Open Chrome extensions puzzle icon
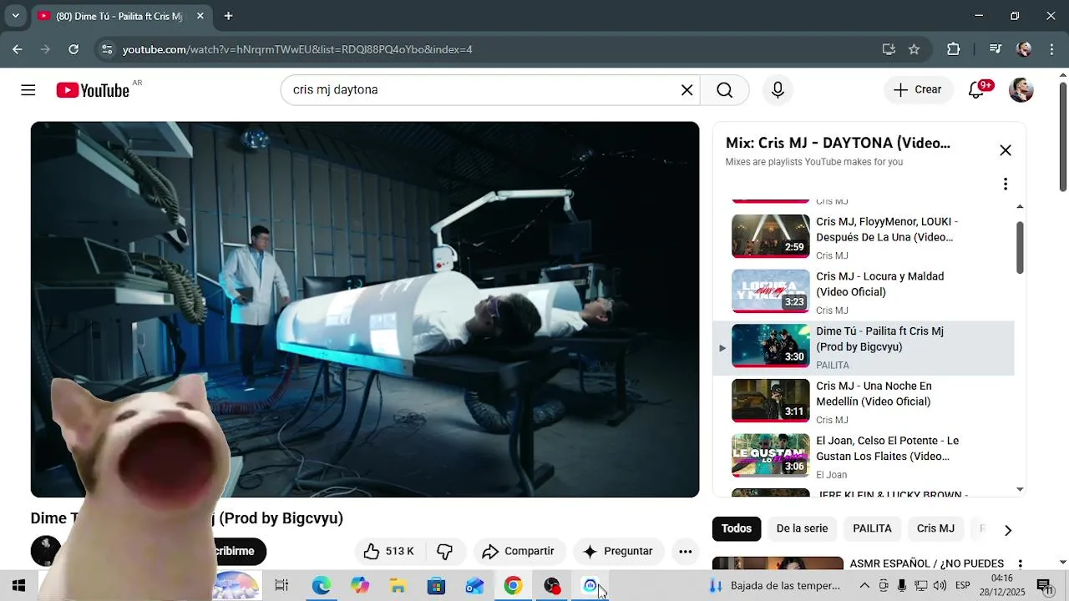This screenshot has width=1069, height=601. click(x=953, y=49)
